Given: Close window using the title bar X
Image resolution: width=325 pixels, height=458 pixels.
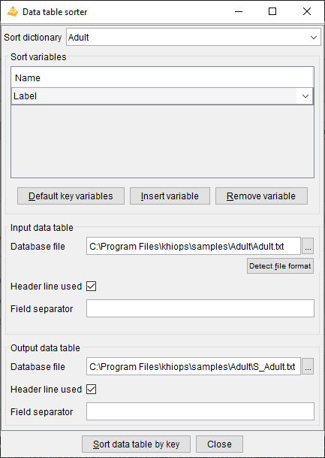Looking at the screenshot, I should [307, 12].
